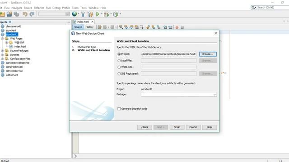Select the jsonprojectweb project node
Viewport: 289px width, 162px height.
(x=14, y=67)
